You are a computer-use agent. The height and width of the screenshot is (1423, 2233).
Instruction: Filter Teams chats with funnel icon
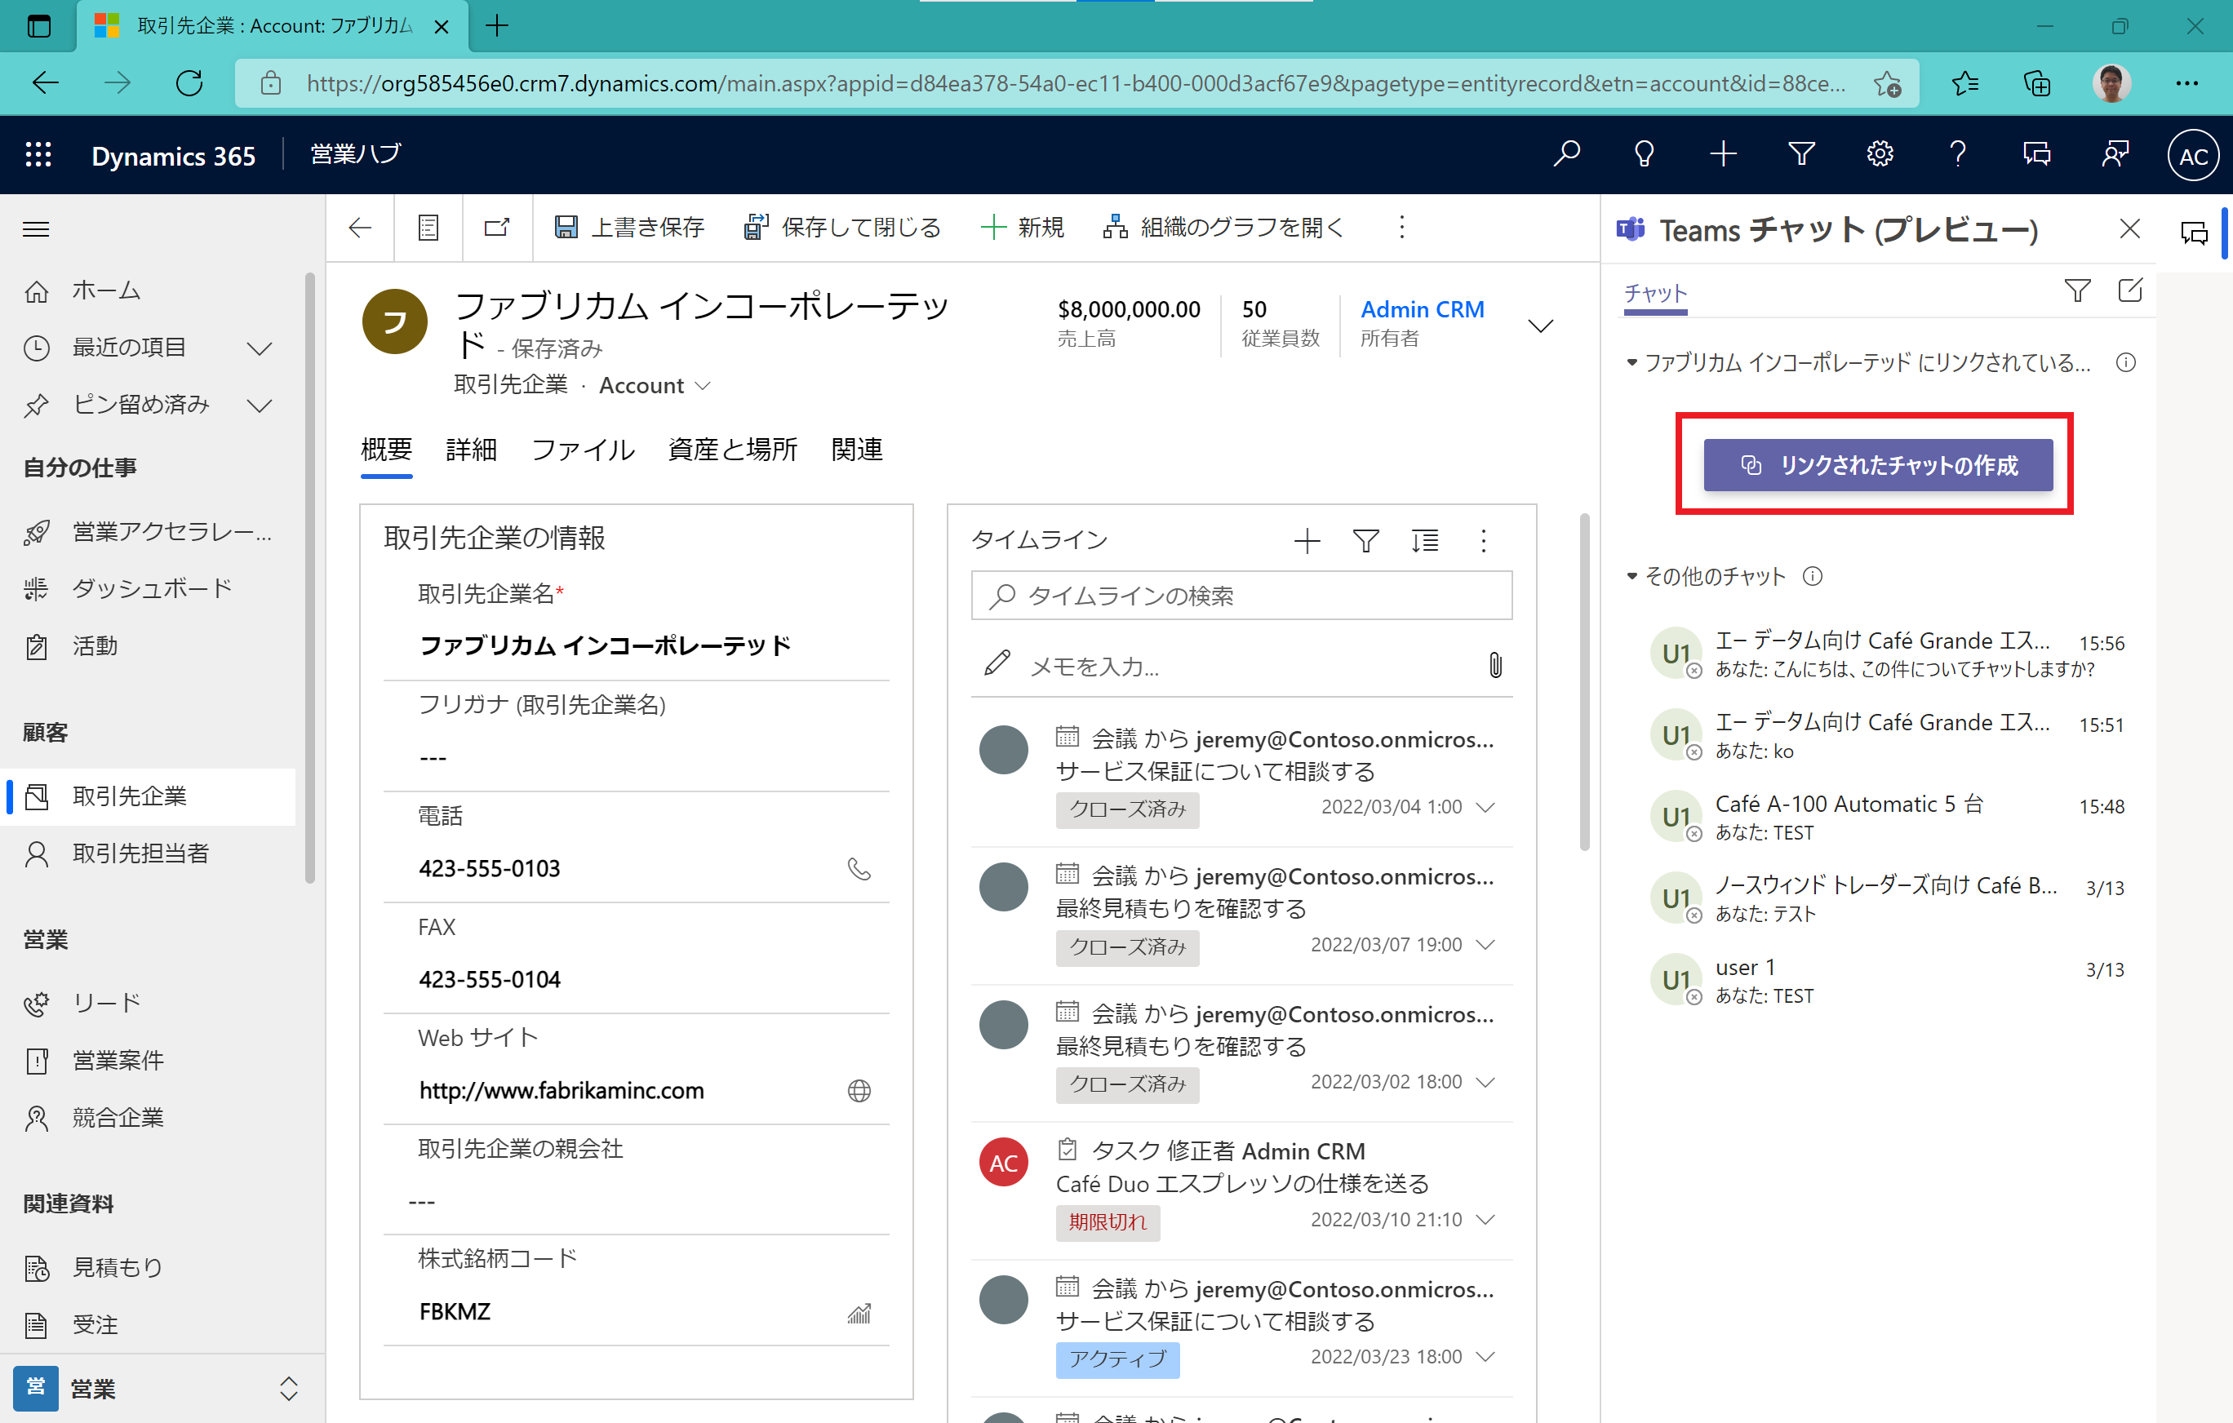(x=2077, y=291)
